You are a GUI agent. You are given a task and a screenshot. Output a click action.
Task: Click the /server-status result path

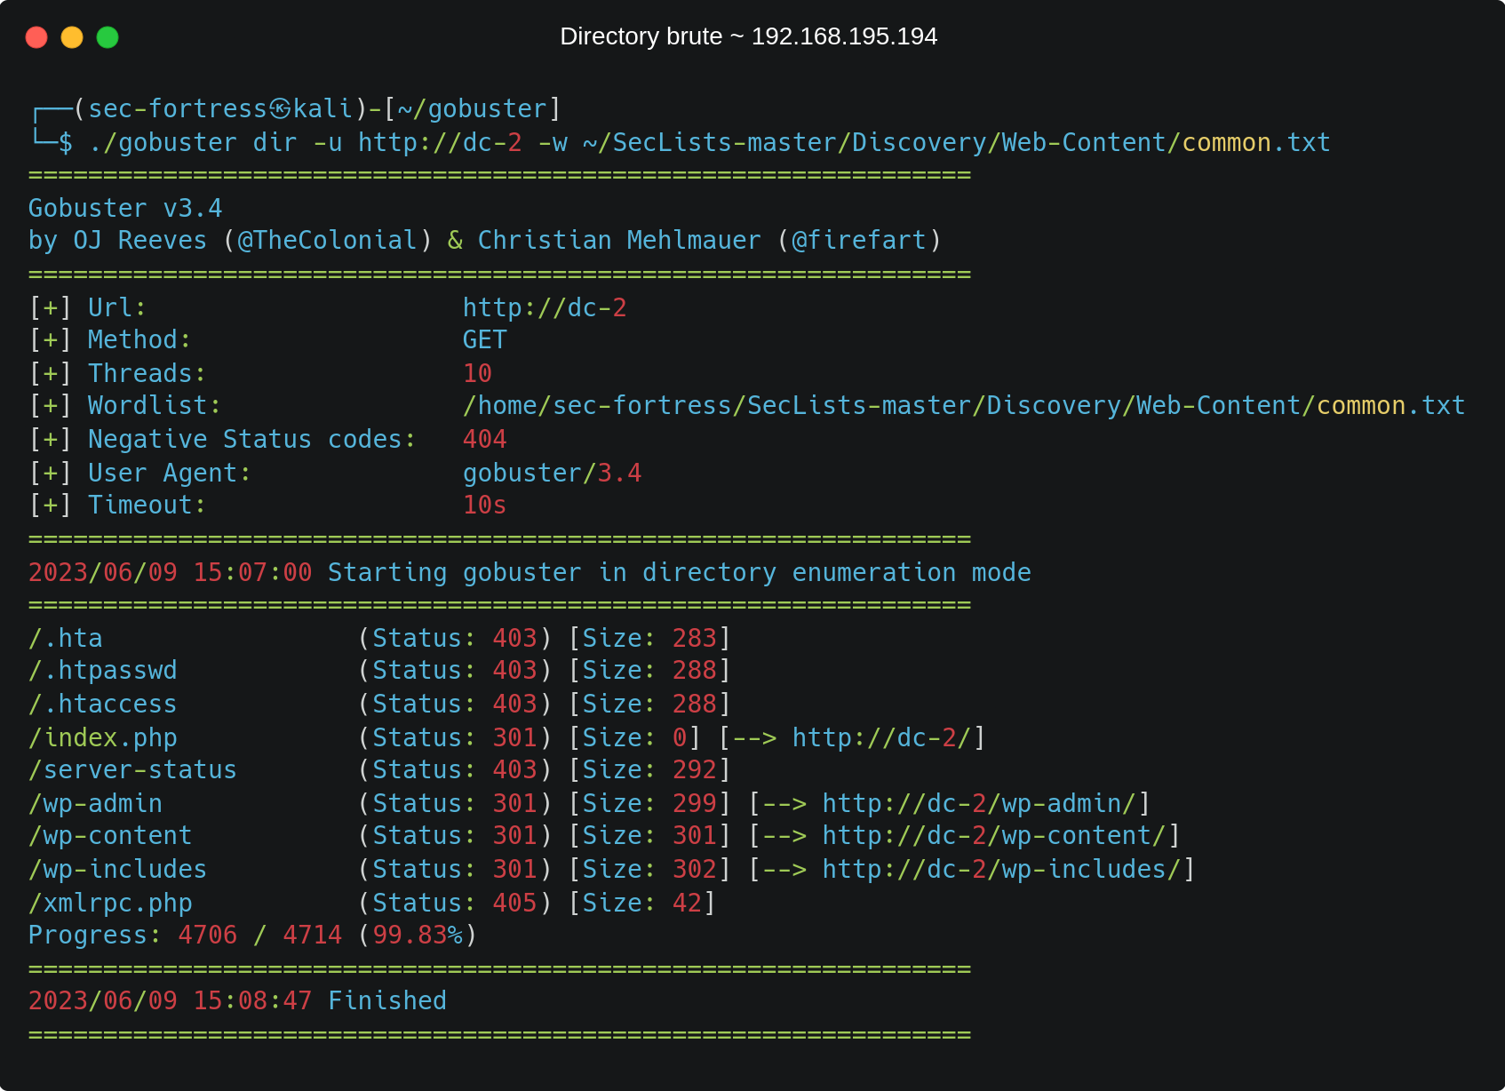(x=132, y=769)
